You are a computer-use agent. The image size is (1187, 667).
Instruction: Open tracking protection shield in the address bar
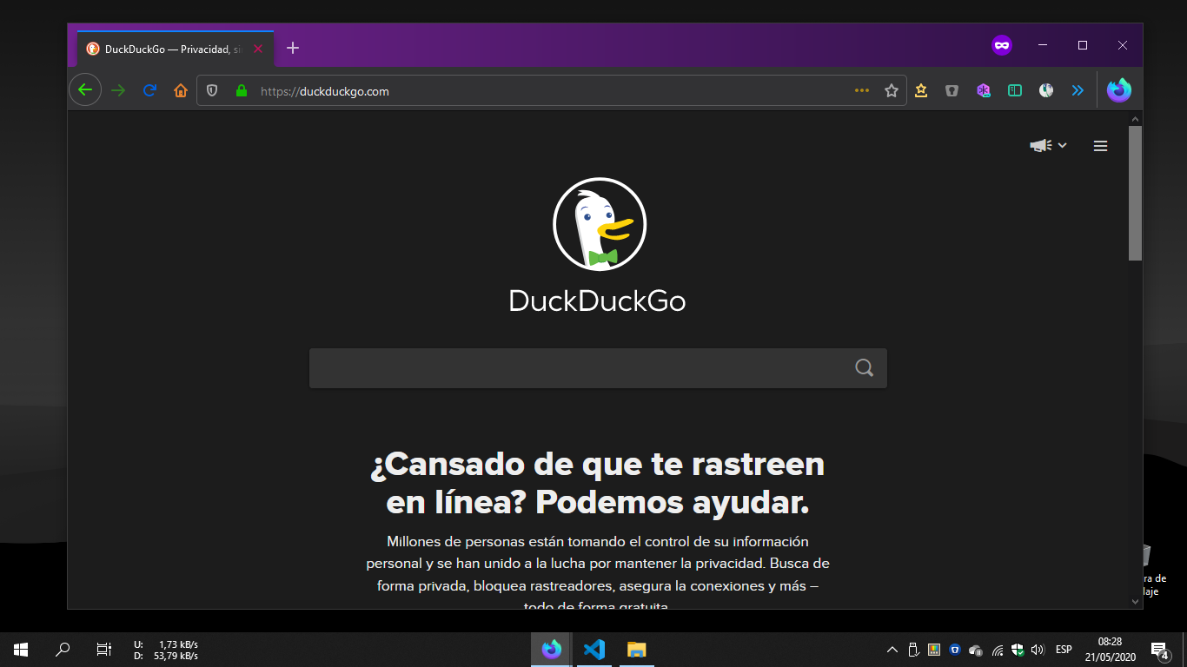tap(212, 90)
